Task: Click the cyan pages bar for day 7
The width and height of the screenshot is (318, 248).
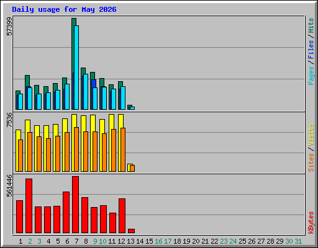Action: [76, 68]
